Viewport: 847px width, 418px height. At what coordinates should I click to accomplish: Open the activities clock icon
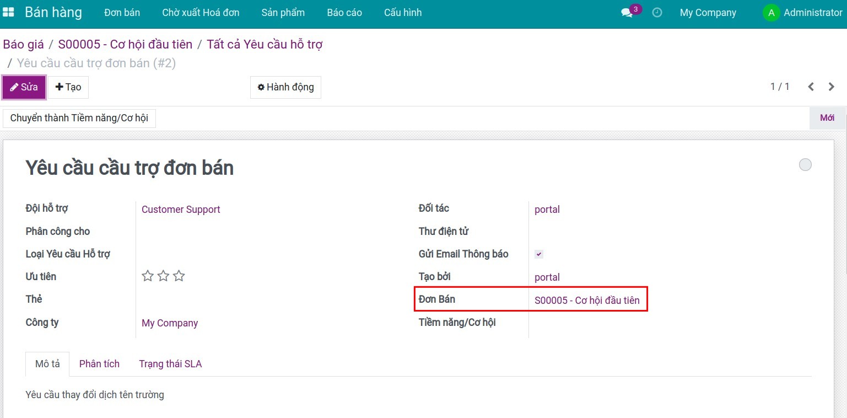[657, 12]
